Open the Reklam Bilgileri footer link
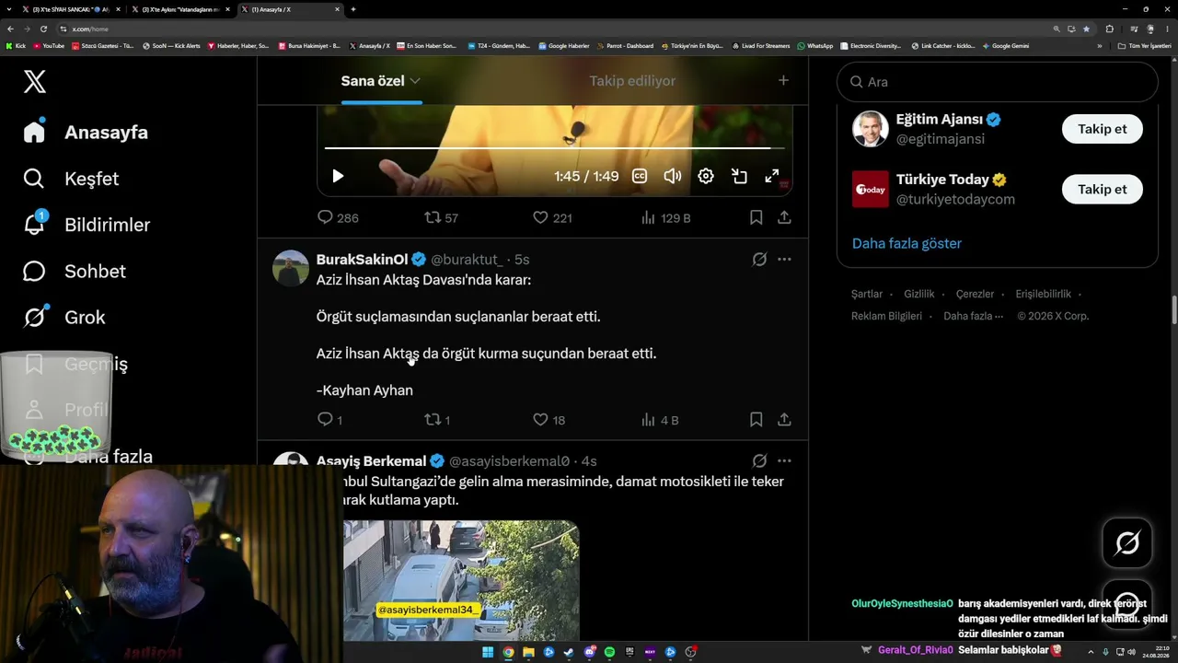The image size is (1178, 663). (x=886, y=316)
